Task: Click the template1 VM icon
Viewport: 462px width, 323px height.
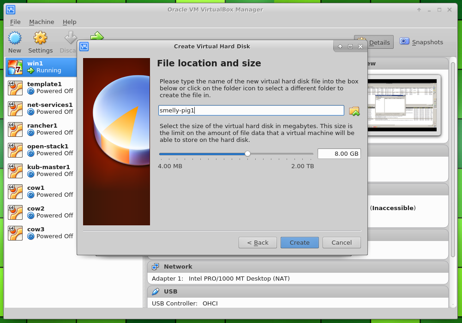Action: pos(15,88)
